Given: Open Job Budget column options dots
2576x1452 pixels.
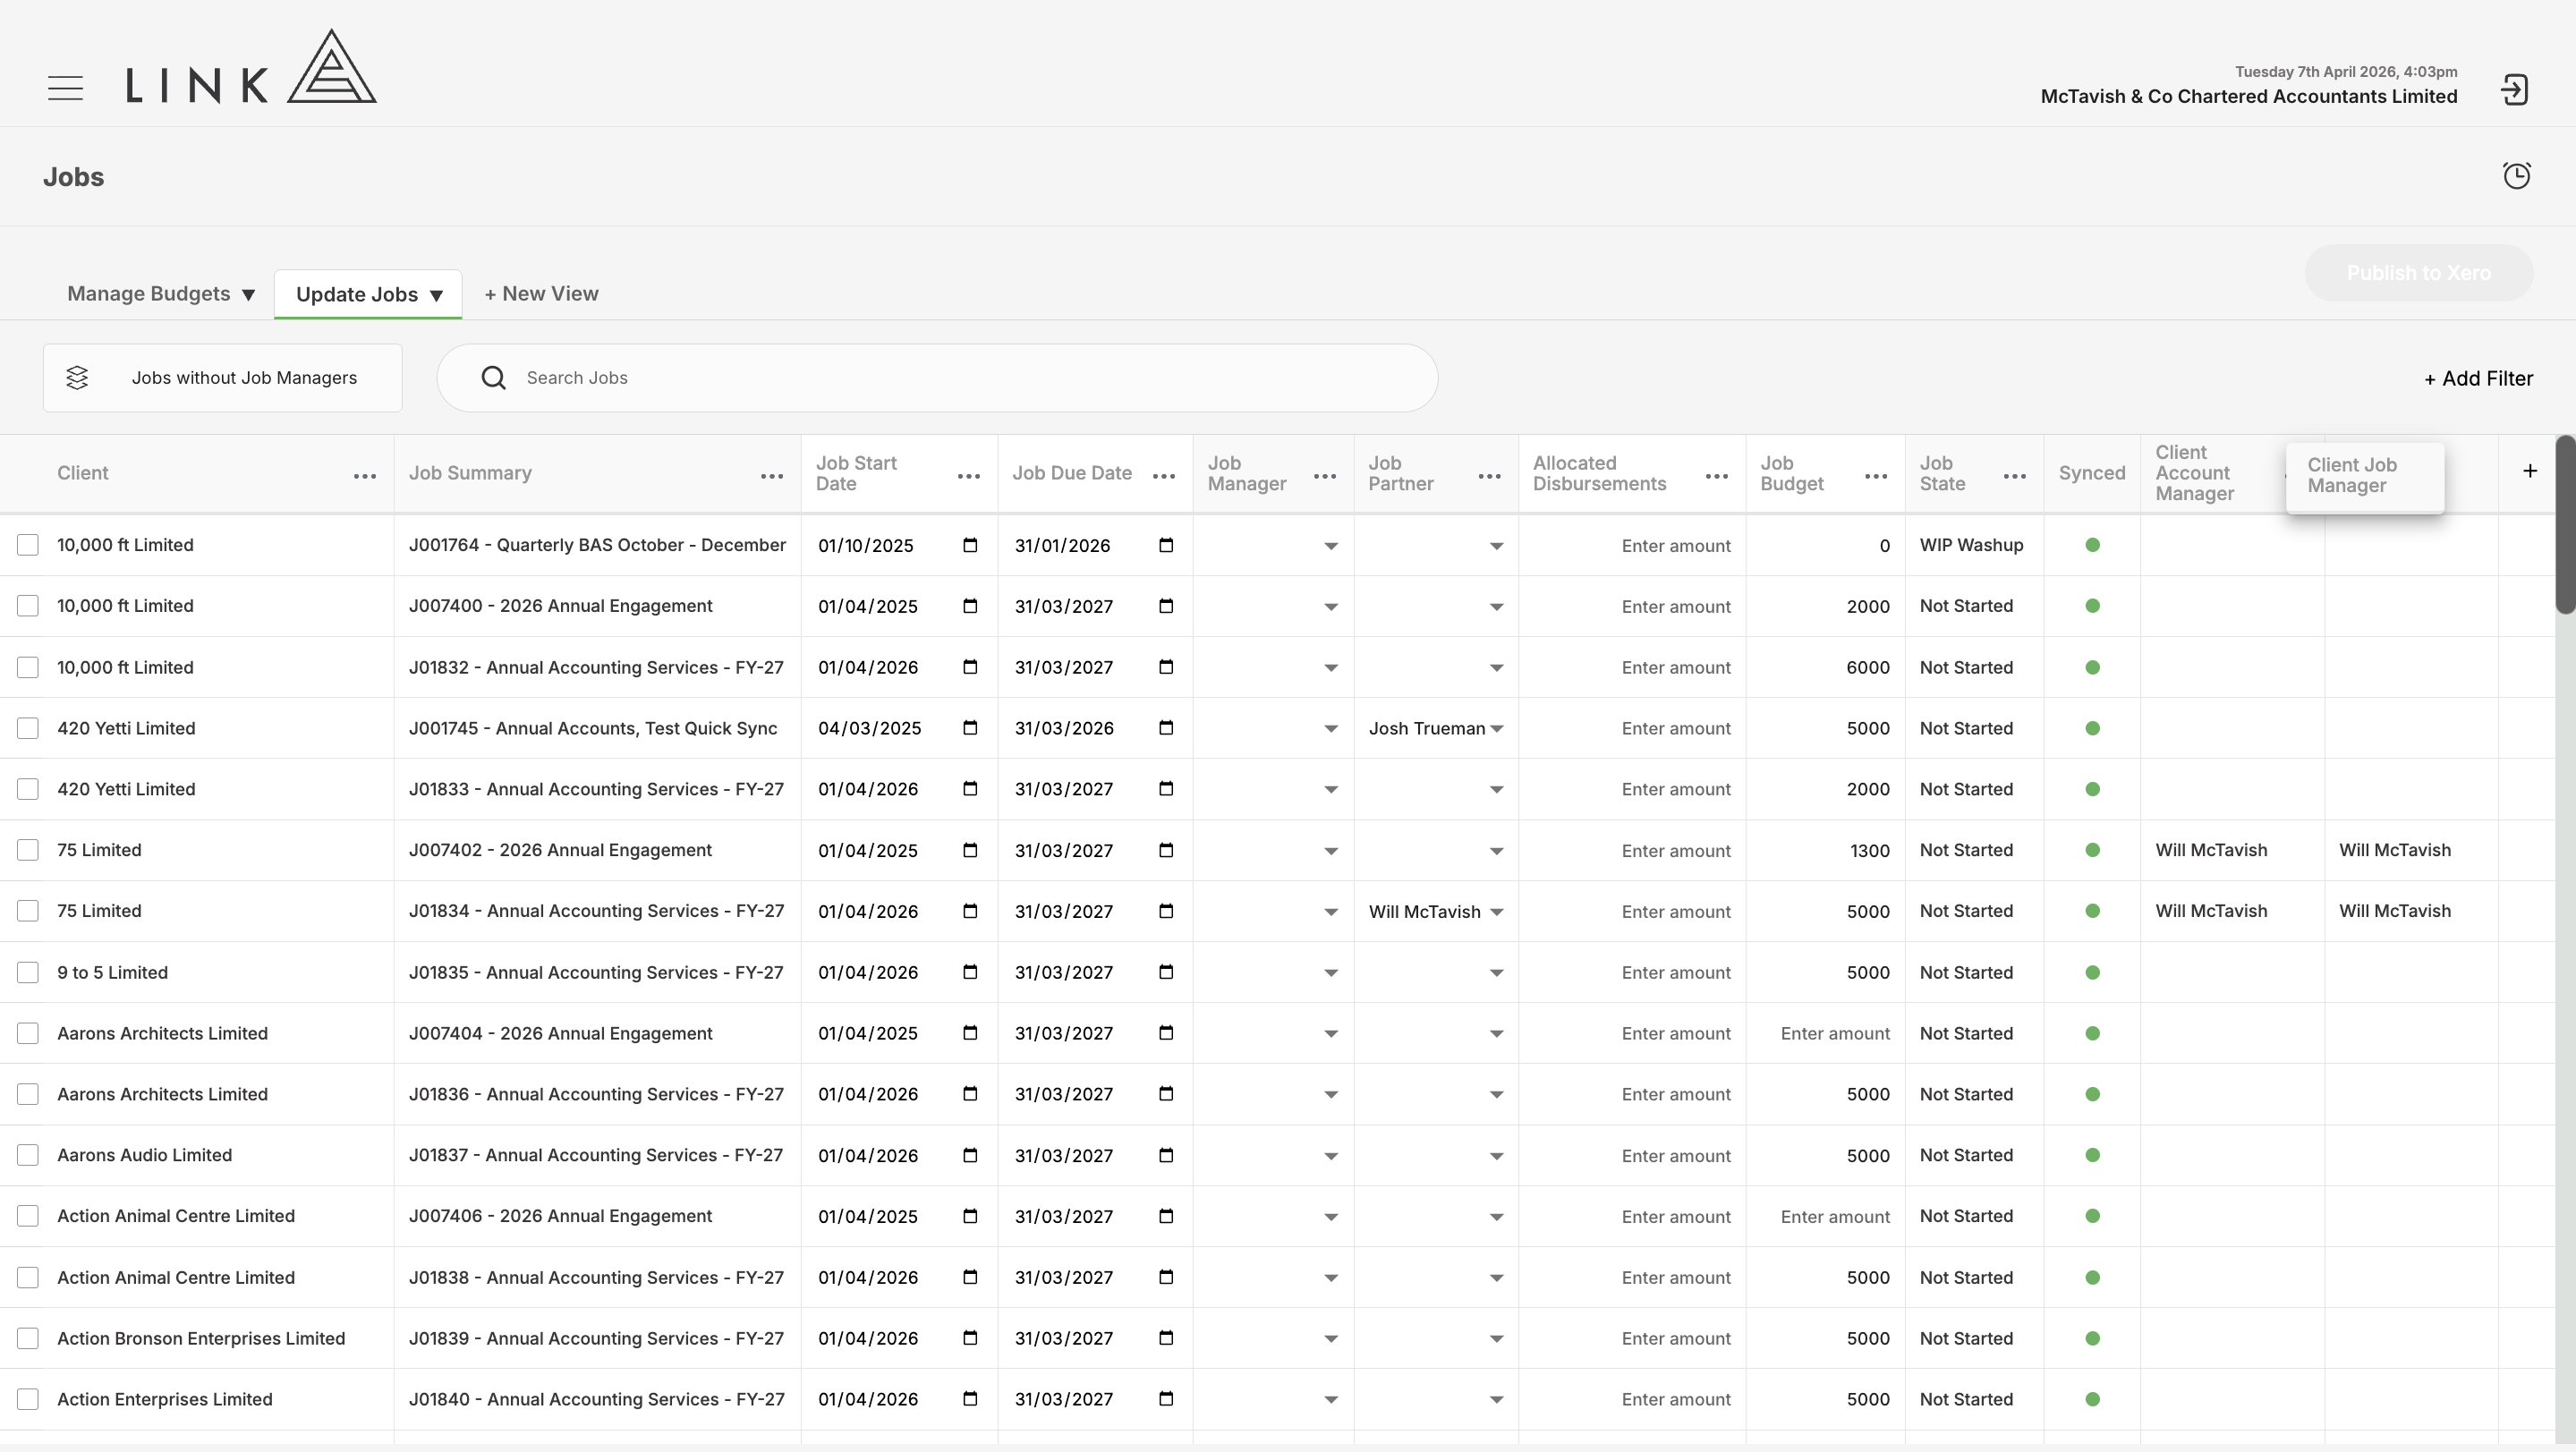Looking at the screenshot, I should (1876, 476).
